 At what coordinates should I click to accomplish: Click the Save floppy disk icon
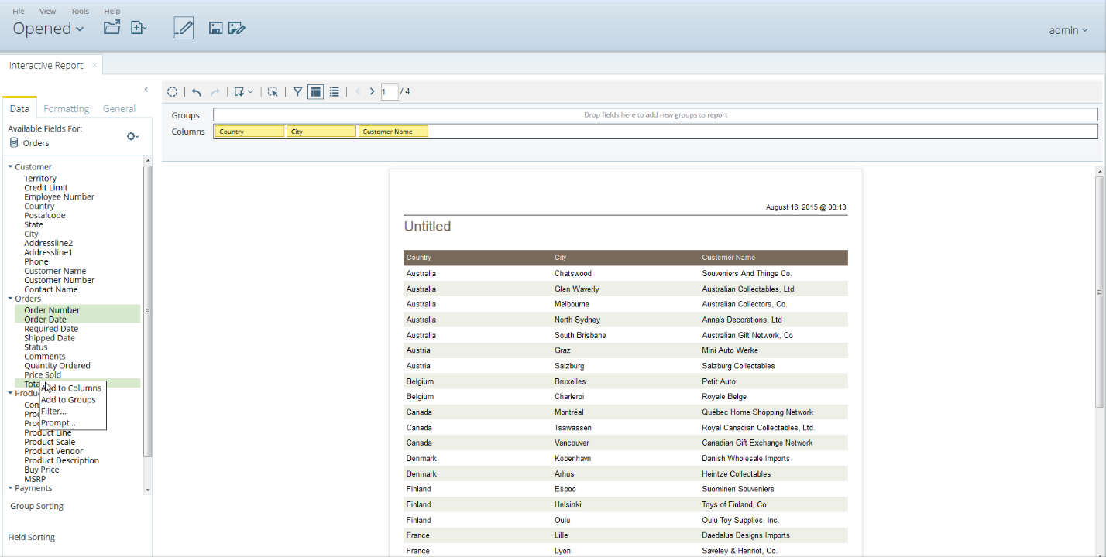(216, 29)
